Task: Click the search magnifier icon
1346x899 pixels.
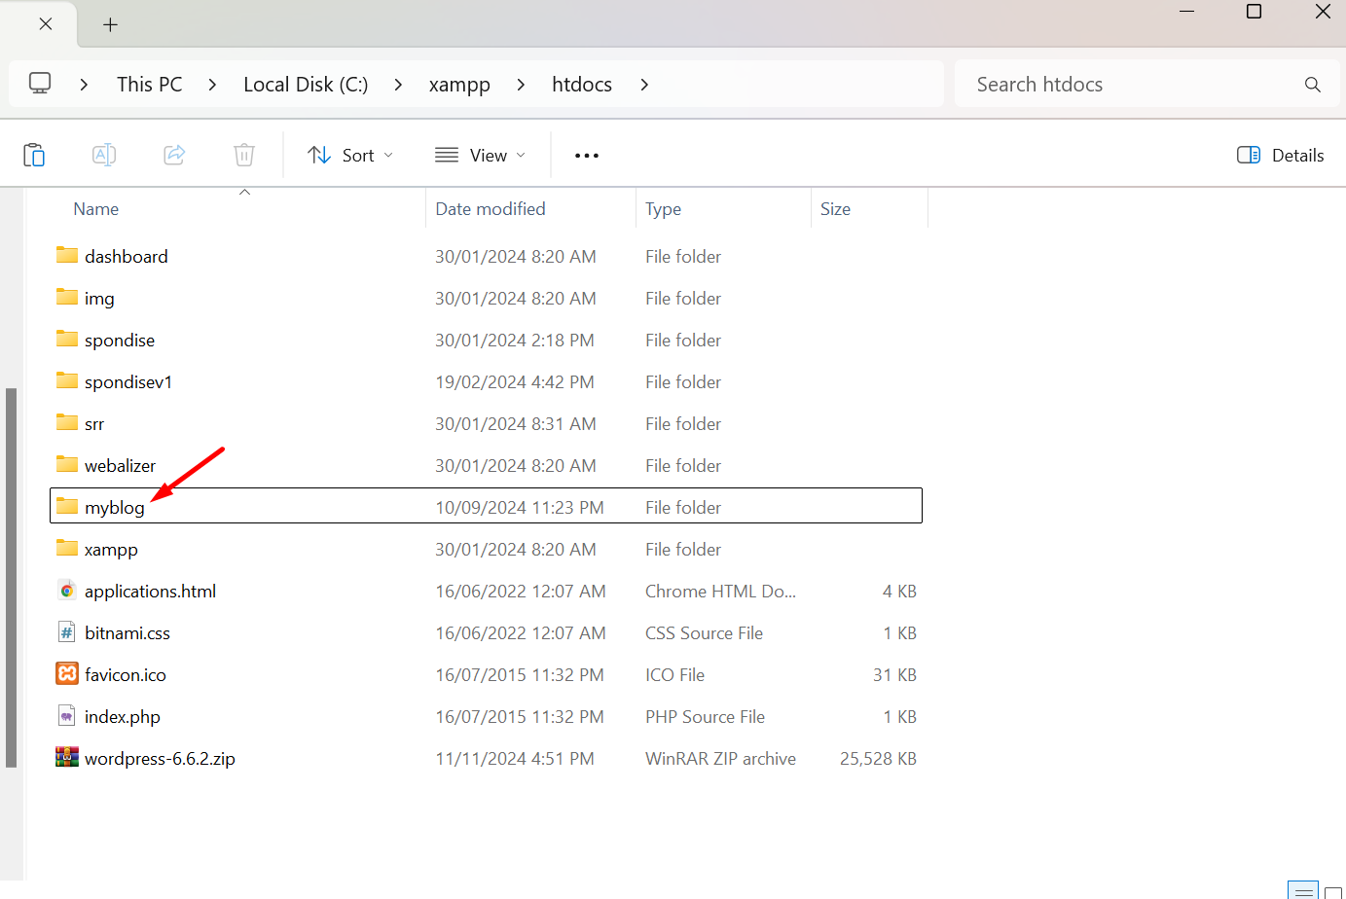Action: click(1312, 85)
